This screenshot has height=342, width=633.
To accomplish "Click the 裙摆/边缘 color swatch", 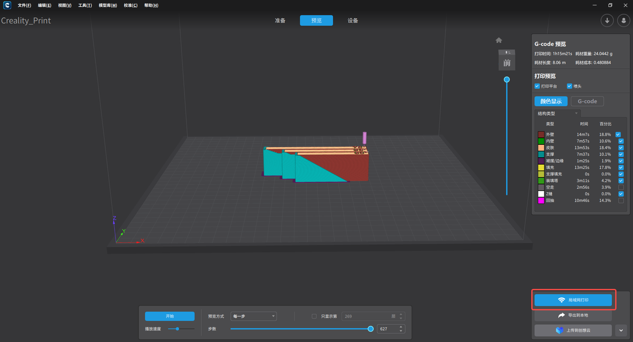I will 541,161.
